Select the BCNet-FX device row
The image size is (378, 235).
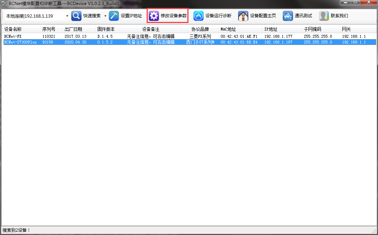click(13, 36)
